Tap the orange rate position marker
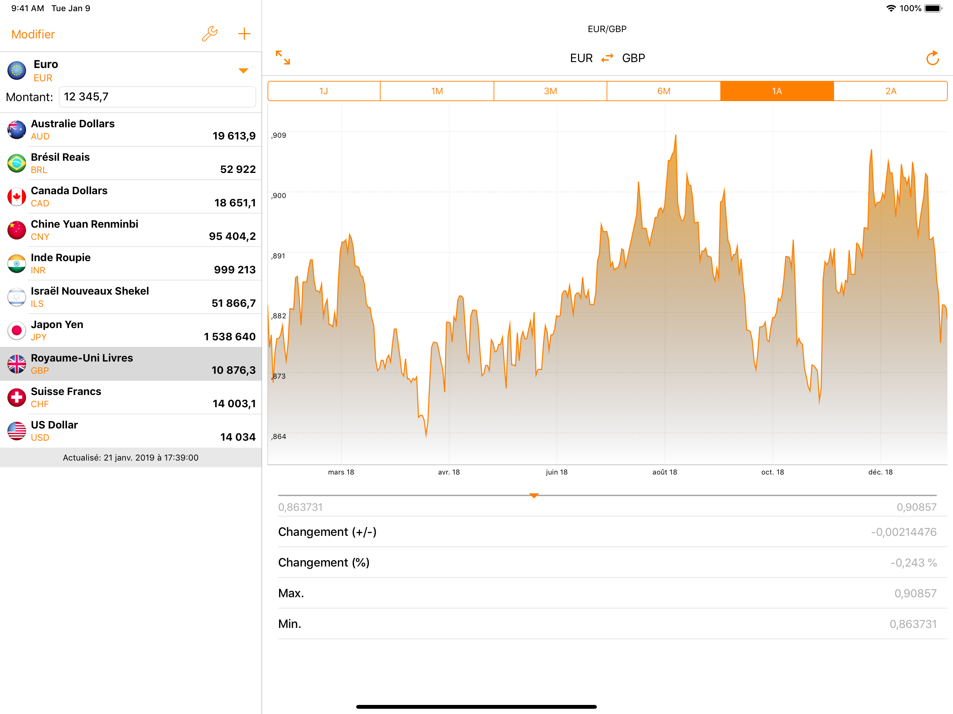Viewport: 953px width, 714px height. 534,496
